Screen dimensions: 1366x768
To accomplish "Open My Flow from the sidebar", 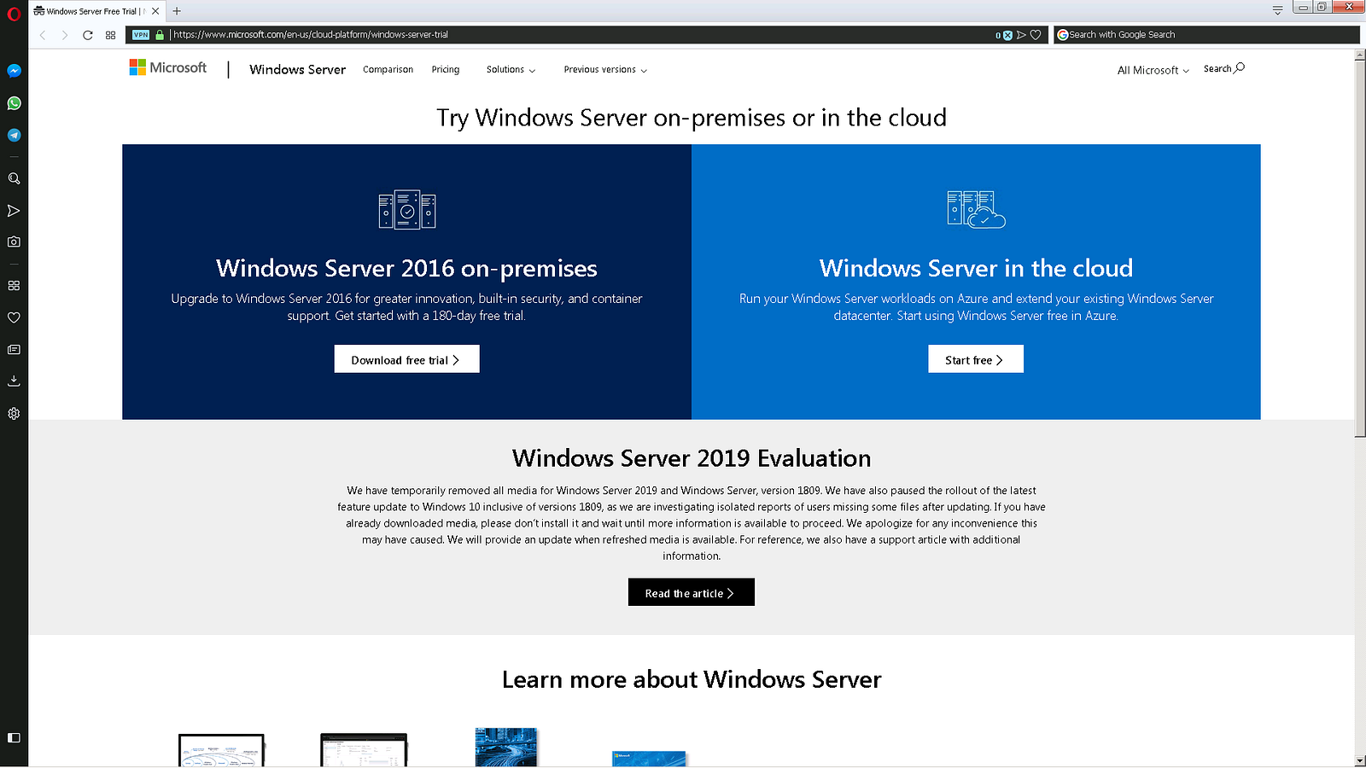I will pos(14,211).
